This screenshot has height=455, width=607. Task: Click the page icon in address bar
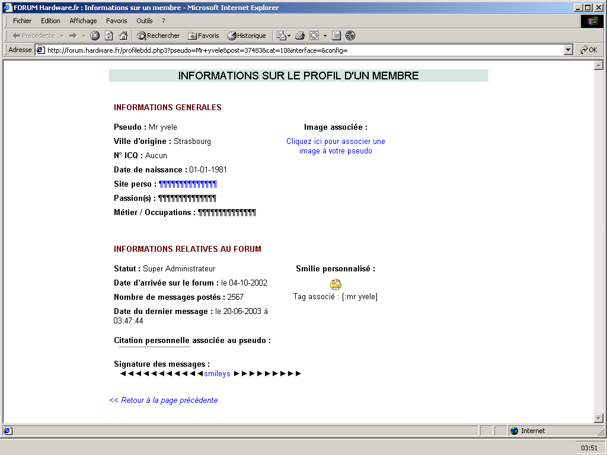pyautogui.click(x=41, y=50)
